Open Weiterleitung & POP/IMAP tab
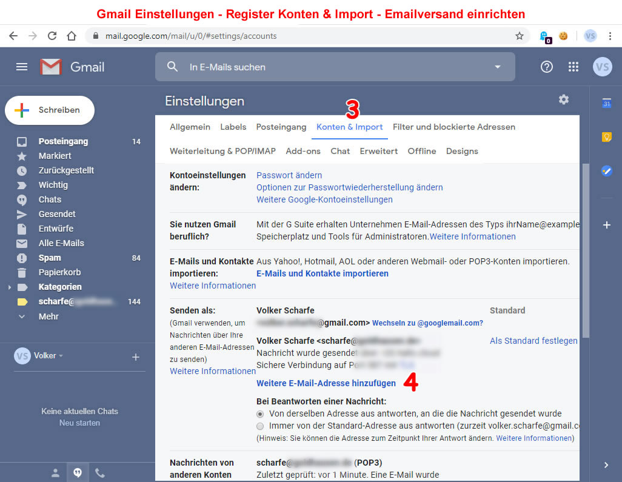The width and height of the screenshot is (622, 482). coord(222,151)
